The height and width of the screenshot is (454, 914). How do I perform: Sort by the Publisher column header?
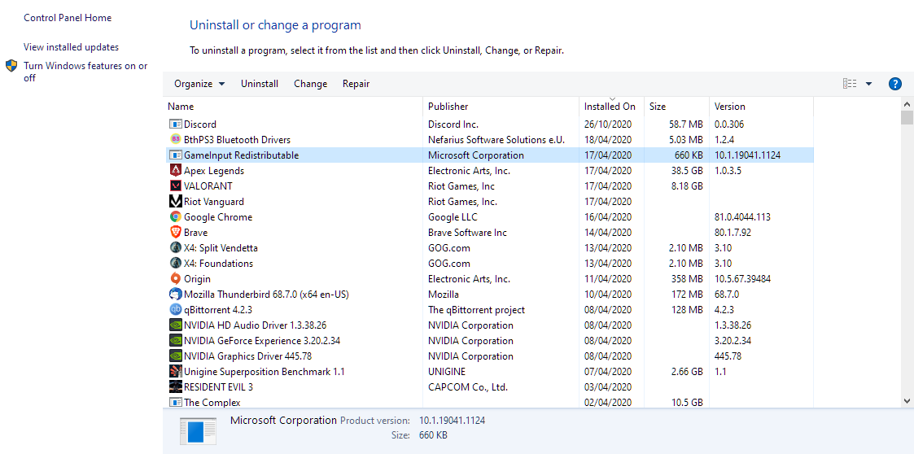[x=501, y=107]
